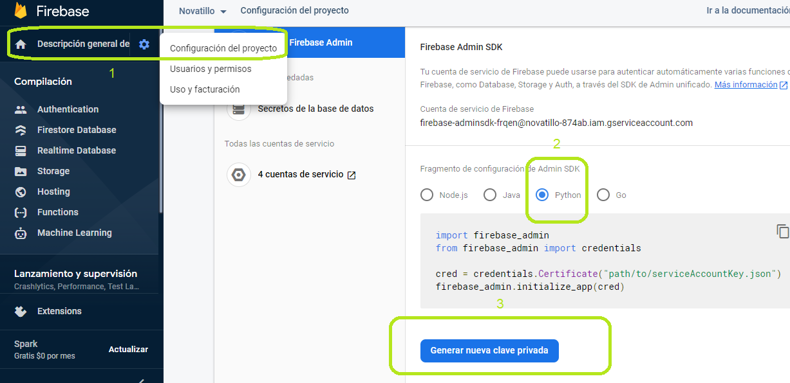Click the Storage image icon

21,171
